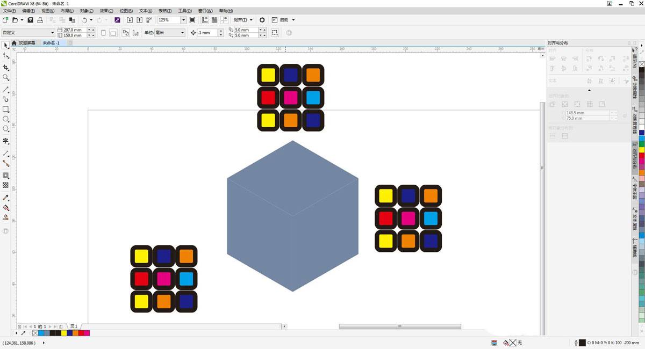Toggle landscape page orientation
Viewport: 645px width, 349px height.
click(x=113, y=33)
